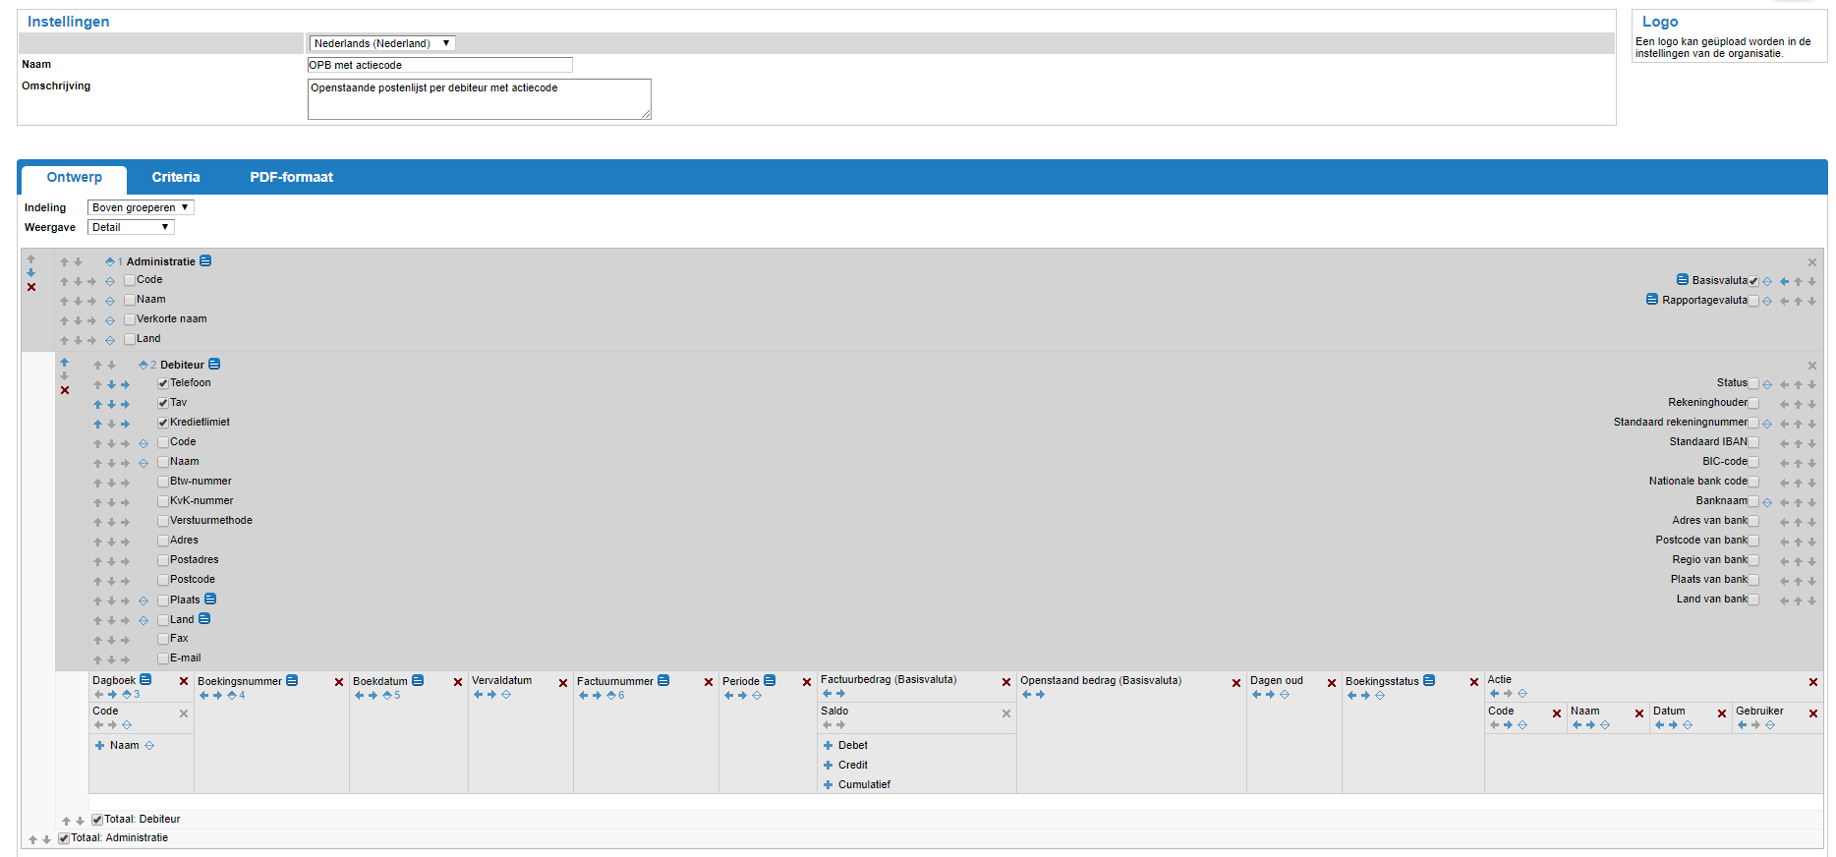Viewport: 1836px width, 857px height.
Task: Expand the language dropdown Nederlands (Nederland)
Action: tap(381, 43)
